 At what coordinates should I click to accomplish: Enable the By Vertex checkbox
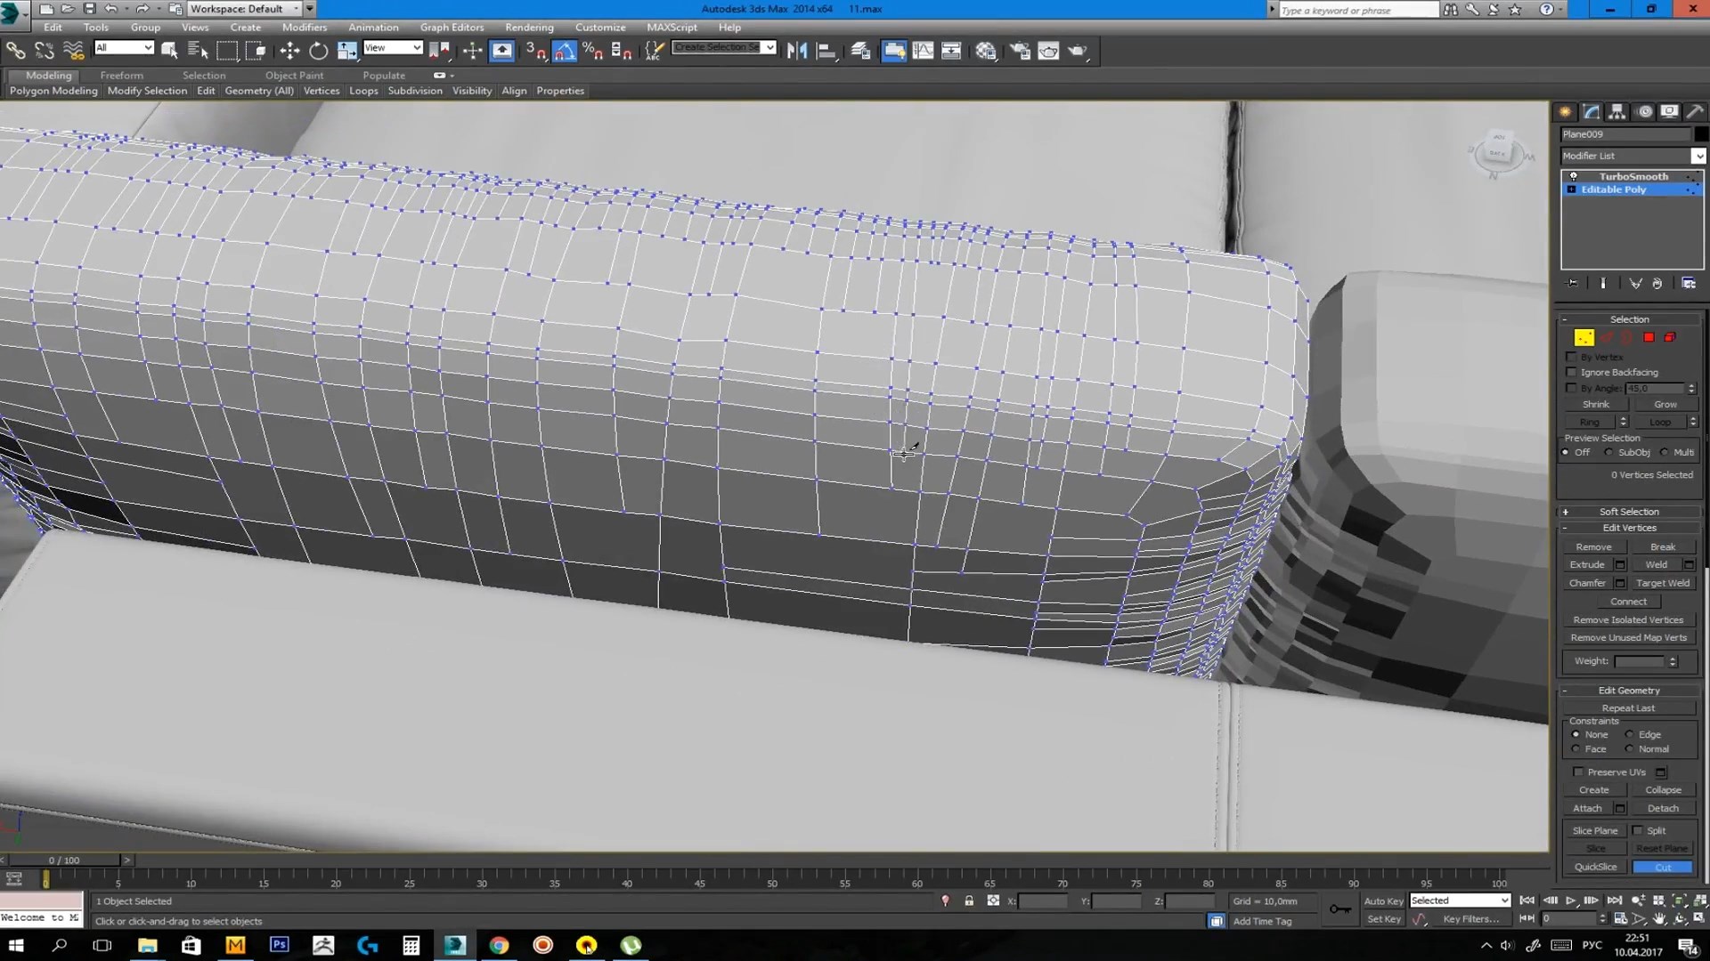1572,357
